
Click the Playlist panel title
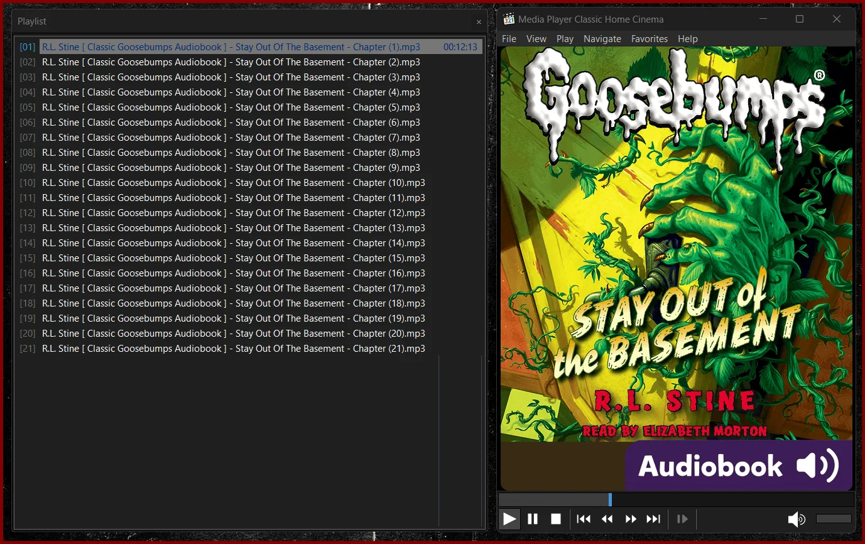pos(32,21)
